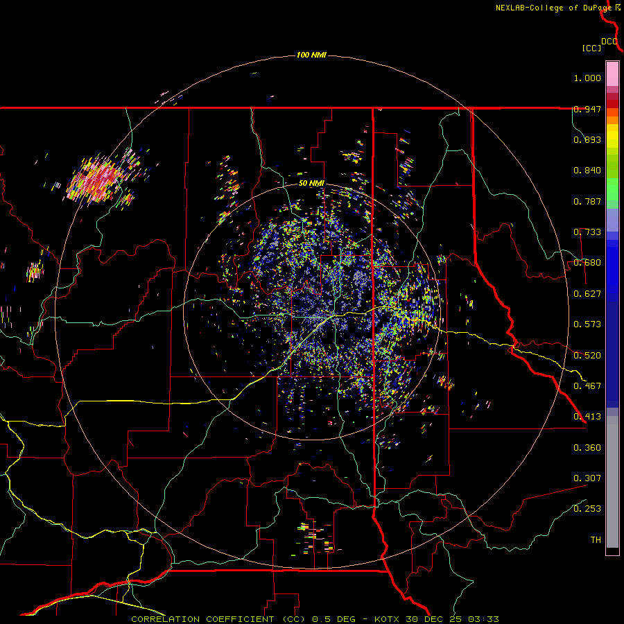Image resolution: width=624 pixels, height=624 pixels.
Task: Click the 0.253 scale value
Action: 587,509
